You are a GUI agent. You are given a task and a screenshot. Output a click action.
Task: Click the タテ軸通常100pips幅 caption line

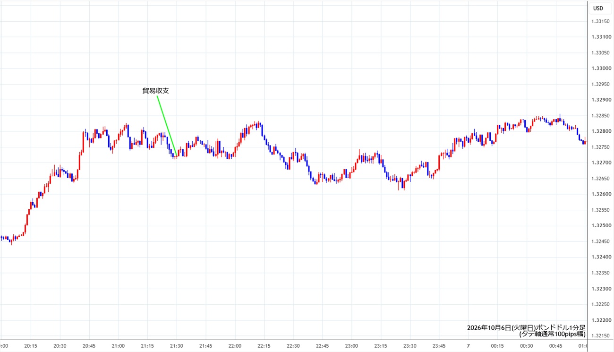[x=552, y=334]
